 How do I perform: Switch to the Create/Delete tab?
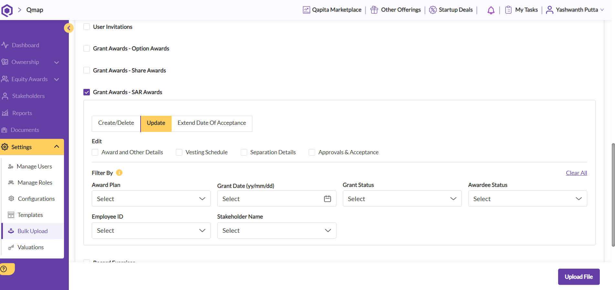pos(116,123)
